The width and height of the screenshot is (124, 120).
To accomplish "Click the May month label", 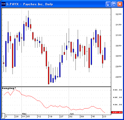I will coord(24,114).
